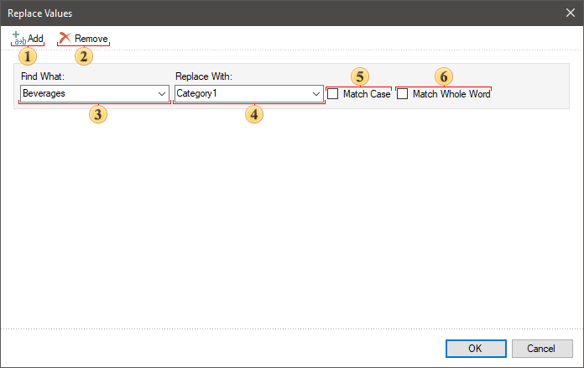Expand the Find What dropdown arrow

[162, 94]
